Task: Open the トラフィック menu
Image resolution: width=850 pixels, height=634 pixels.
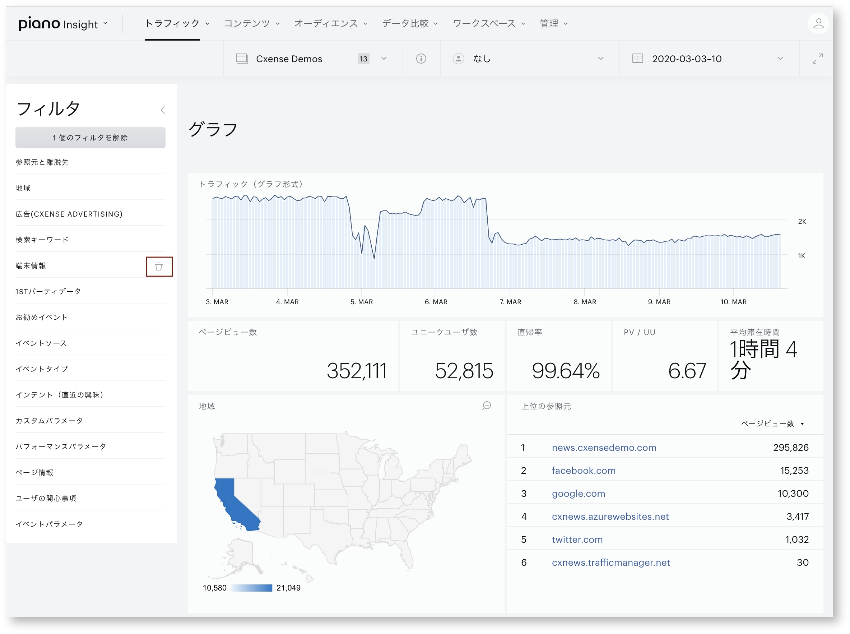Action: coord(177,23)
